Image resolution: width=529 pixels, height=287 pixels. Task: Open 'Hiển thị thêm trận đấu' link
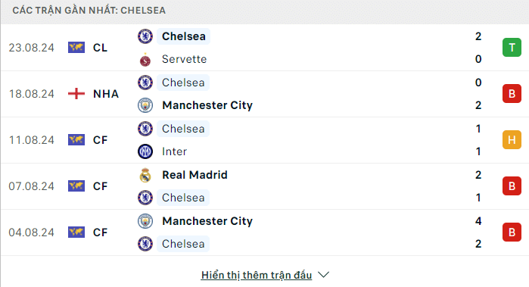[x=257, y=275]
